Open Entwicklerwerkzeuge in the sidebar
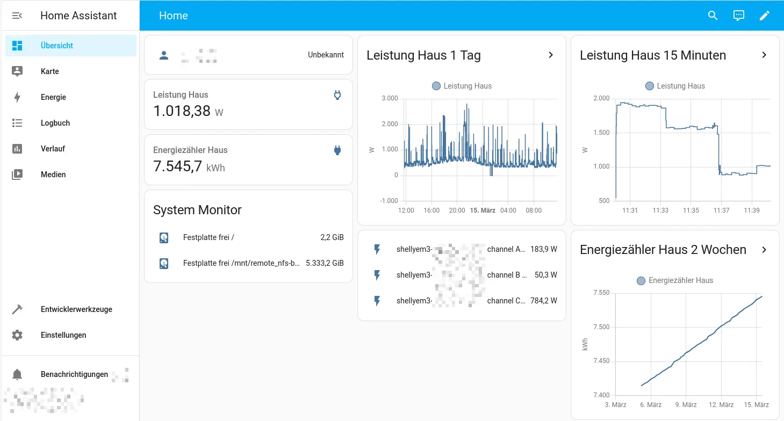 76,309
